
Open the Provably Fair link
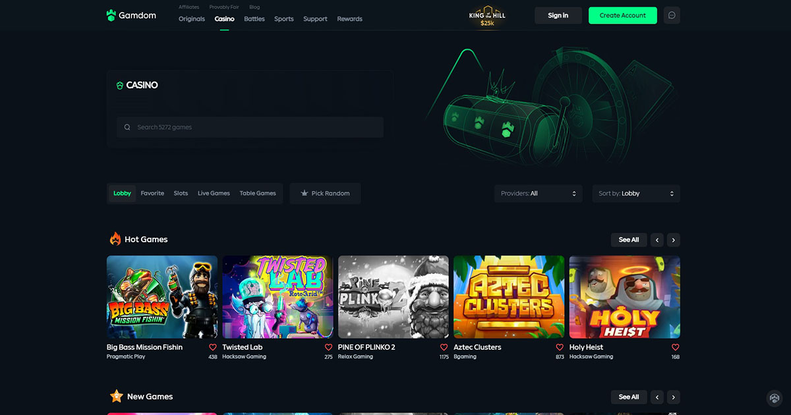click(224, 7)
